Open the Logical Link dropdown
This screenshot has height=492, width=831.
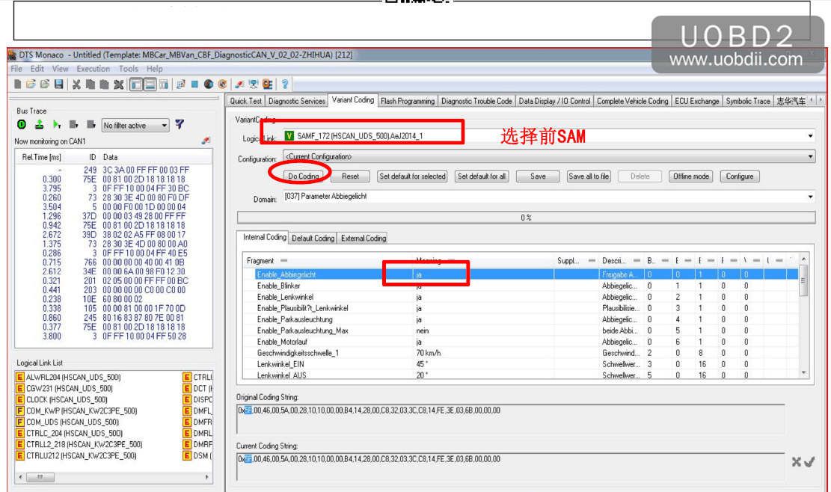click(810, 136)
